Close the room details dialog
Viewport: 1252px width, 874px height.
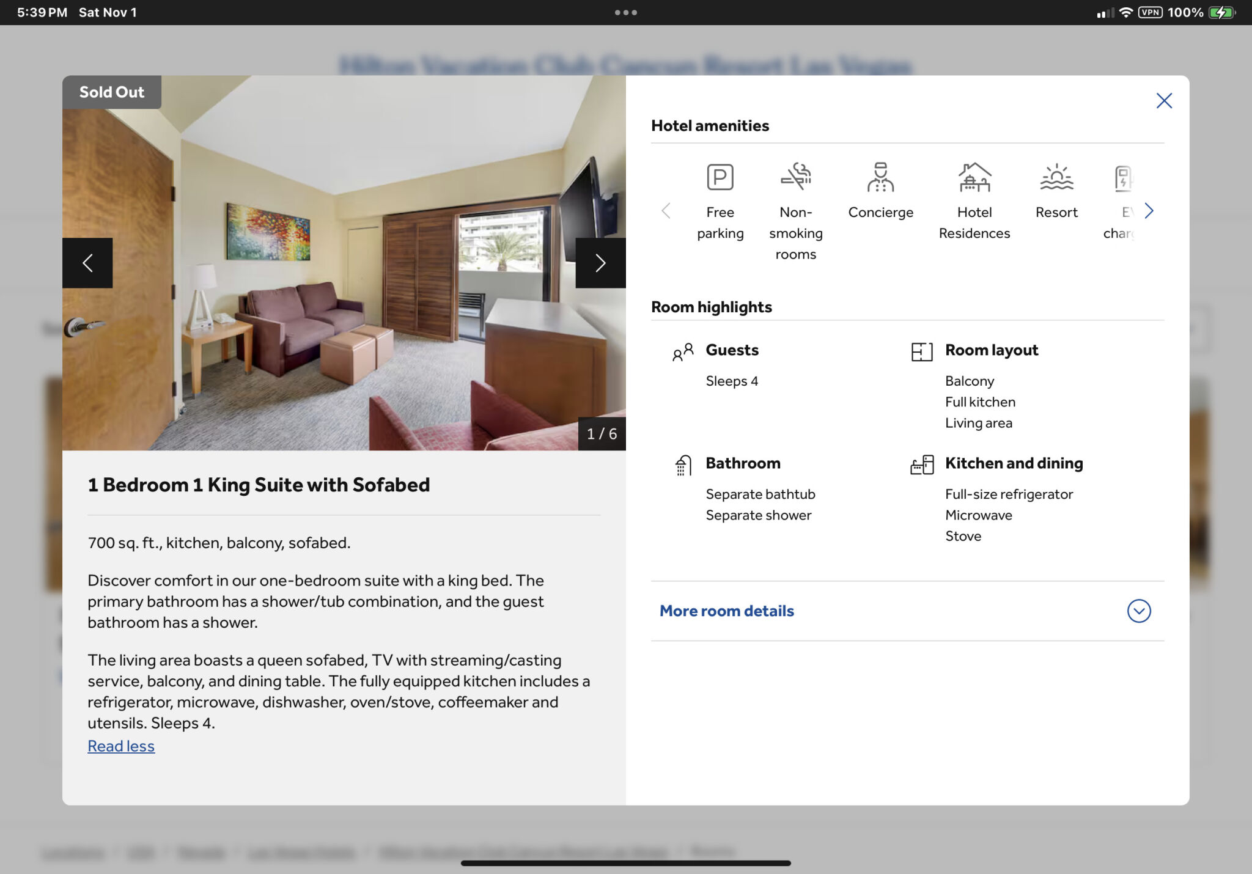[x=1163, y=101]
